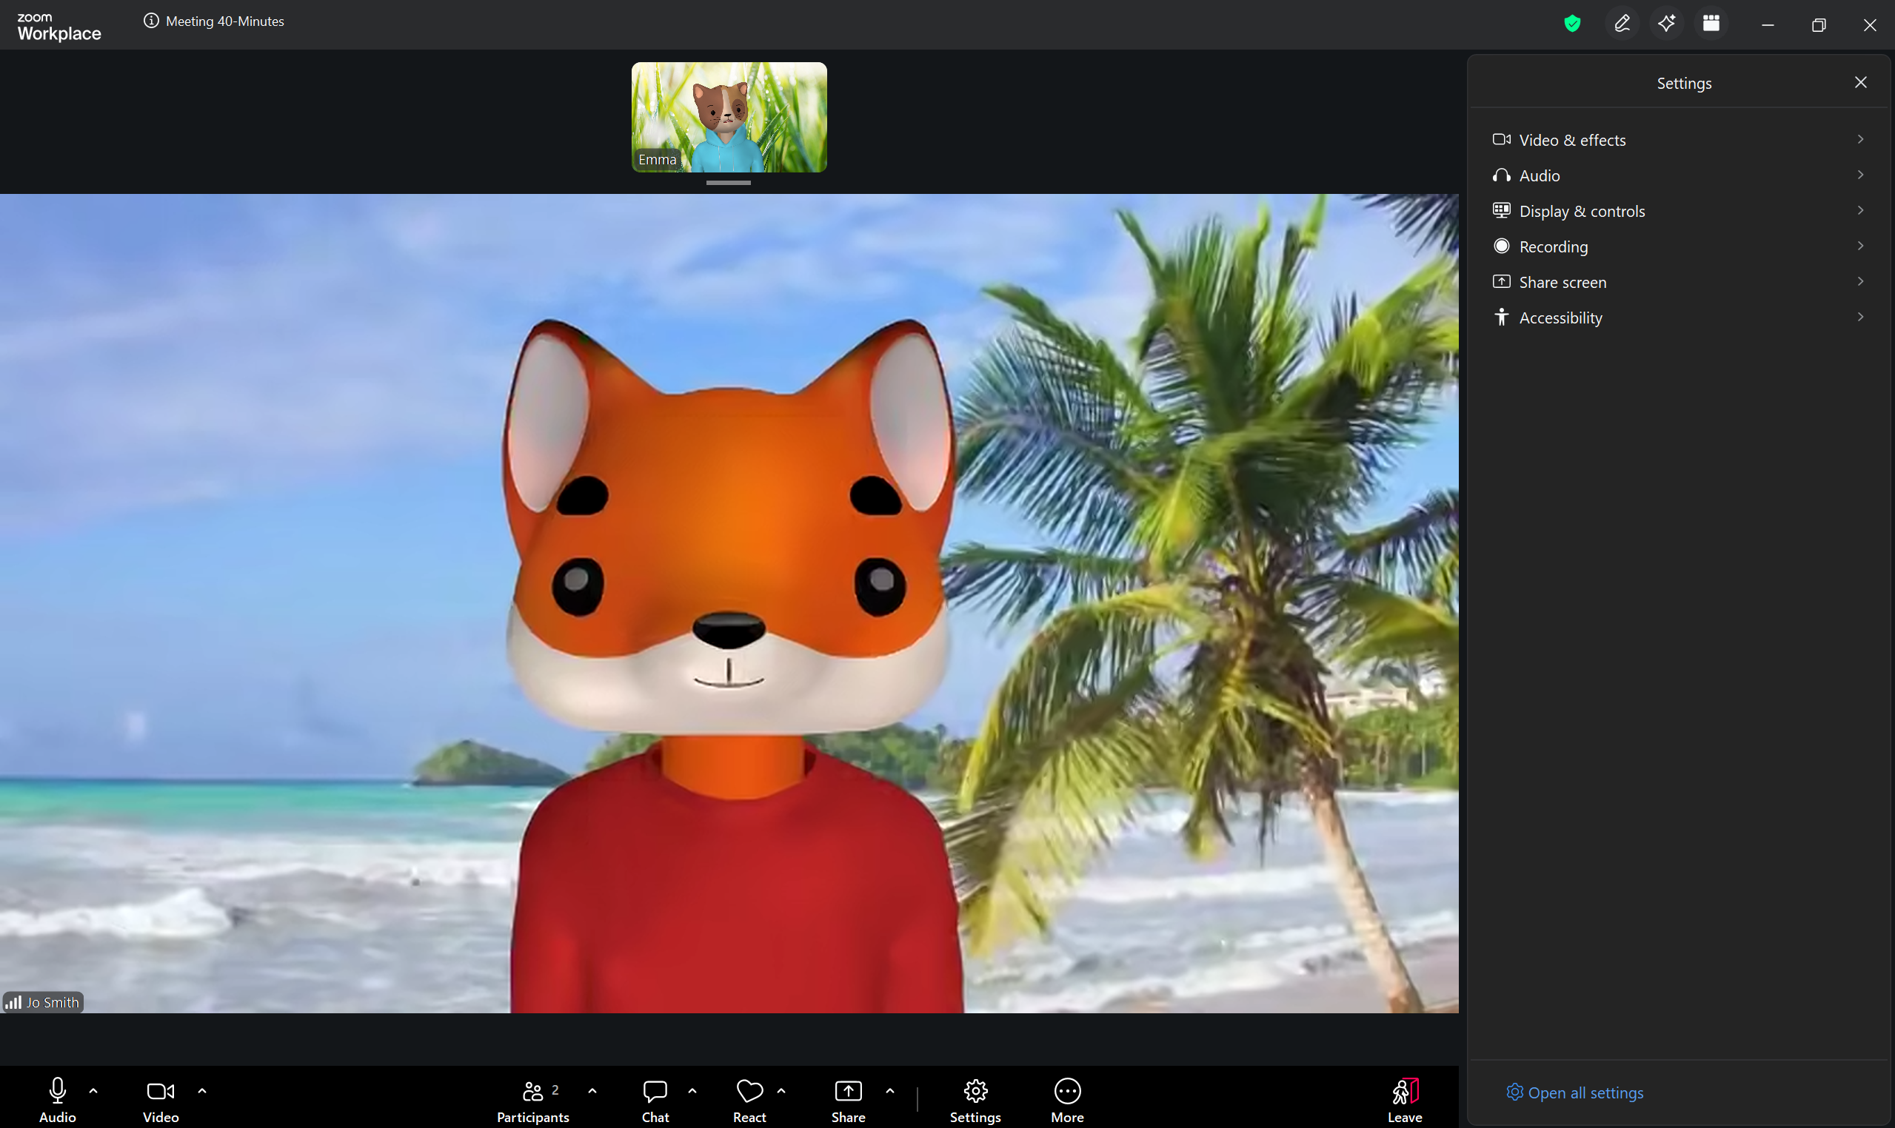Select Emma's video thumbnail

click(x=729, y=117)
